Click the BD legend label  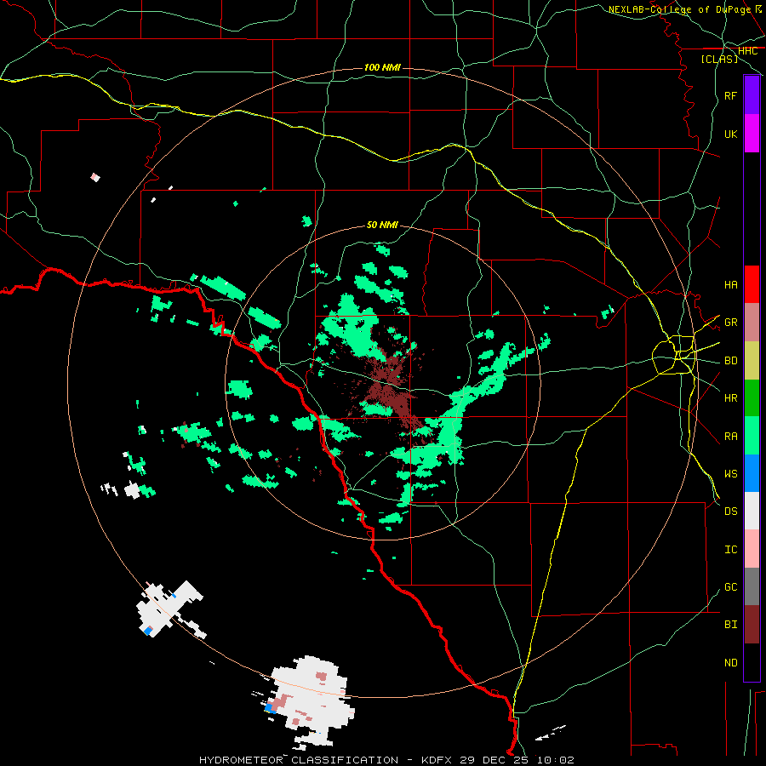coord(730,361)
